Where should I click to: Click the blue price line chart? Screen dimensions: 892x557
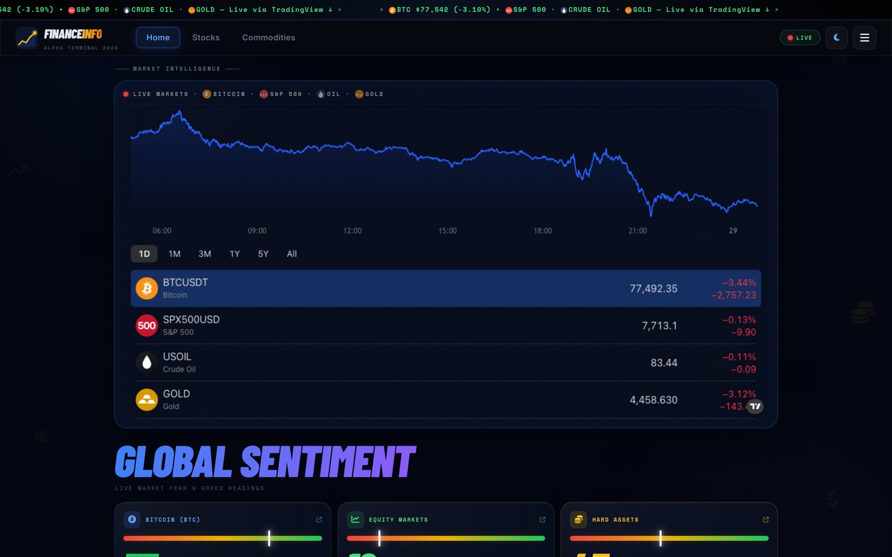[x=444, y=163]
